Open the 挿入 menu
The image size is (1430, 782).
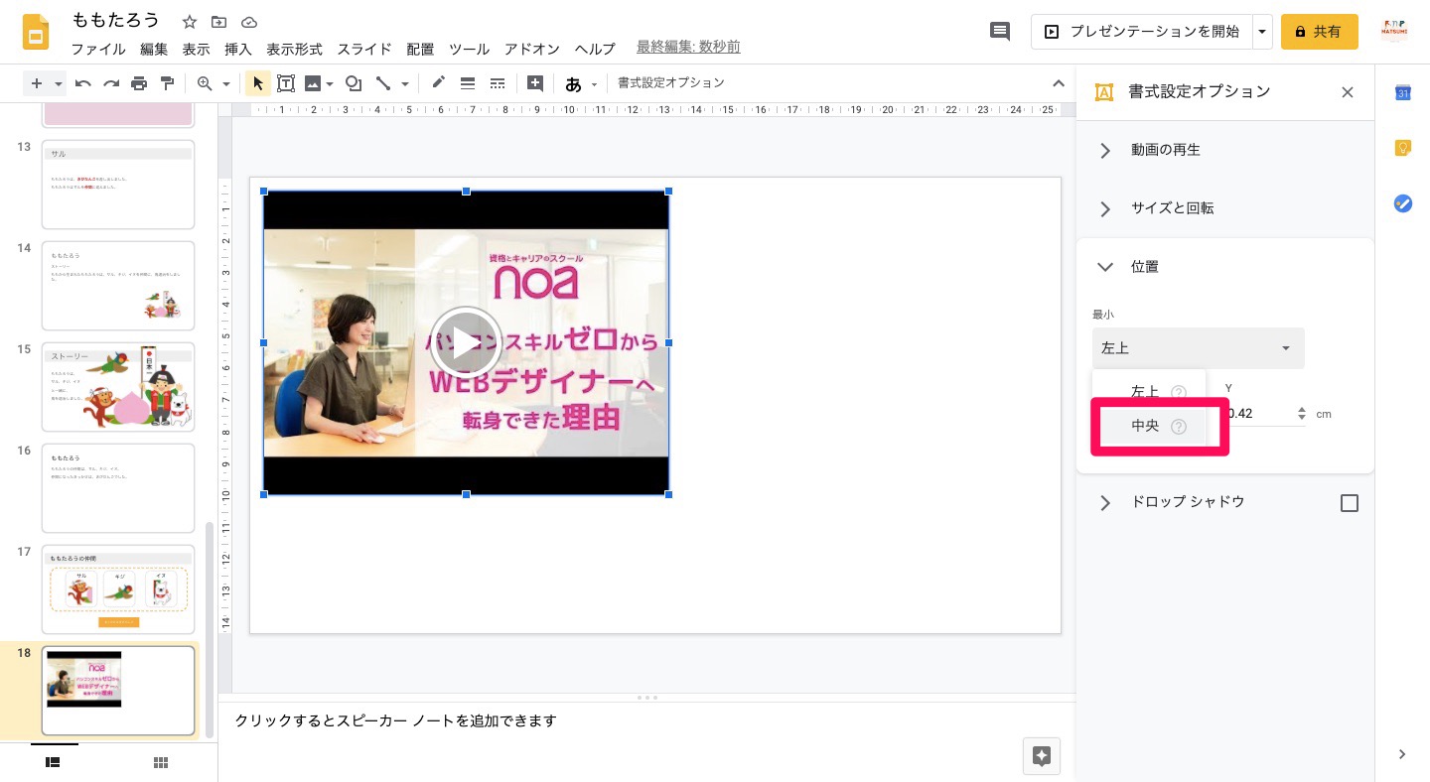coord(238,49)
